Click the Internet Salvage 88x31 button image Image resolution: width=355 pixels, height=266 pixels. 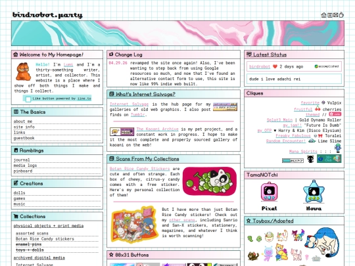click(225, 106)
